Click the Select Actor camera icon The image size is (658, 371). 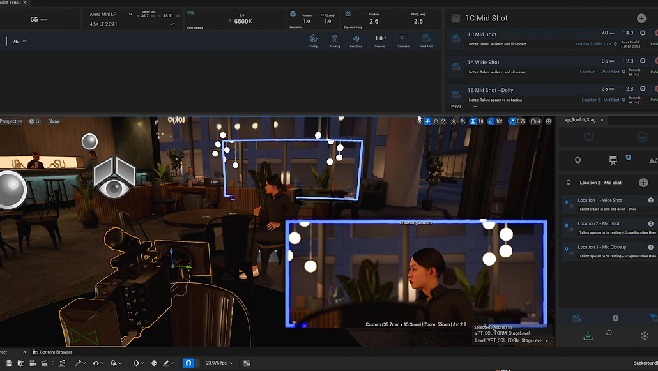(426, 38)
